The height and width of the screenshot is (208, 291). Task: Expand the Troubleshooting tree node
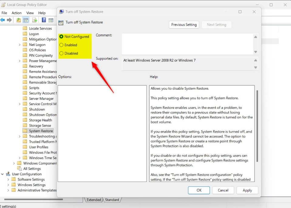point(19,136)
